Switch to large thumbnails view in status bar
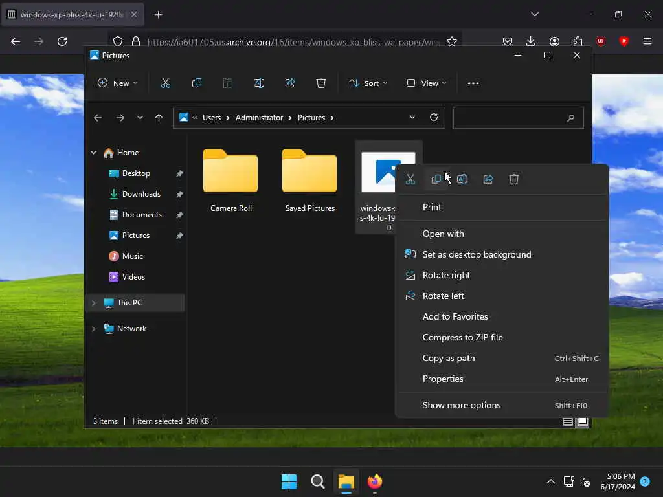Viewport: 663px width, 497px height. (x=582, y=421)
